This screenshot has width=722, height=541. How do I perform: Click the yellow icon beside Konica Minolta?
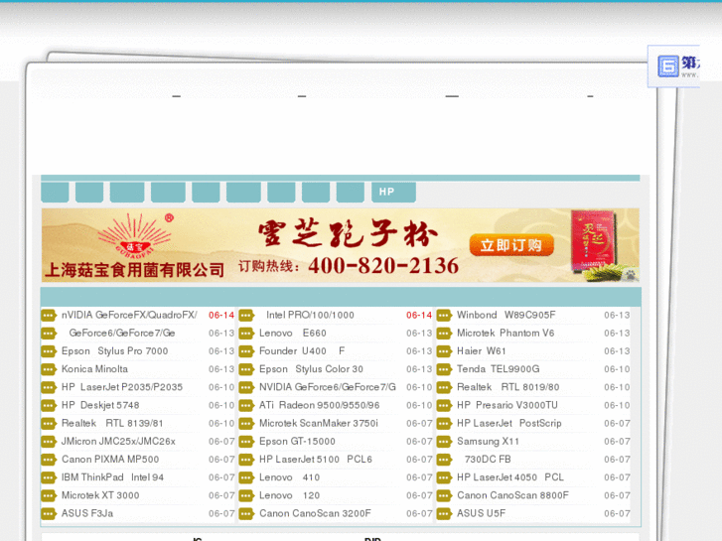click(49, 369)
